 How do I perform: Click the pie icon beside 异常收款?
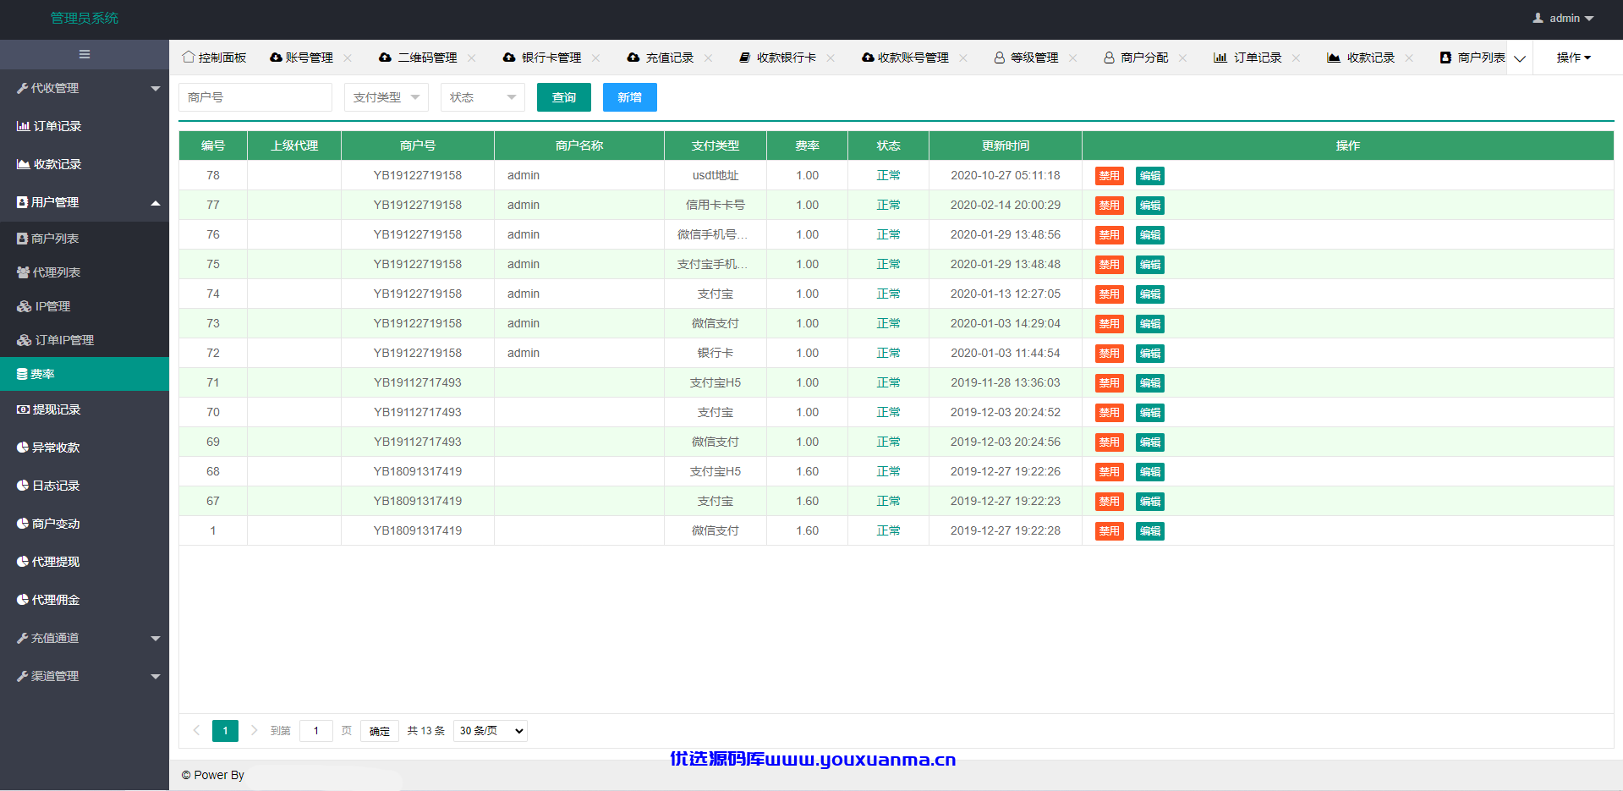(23, 448)
